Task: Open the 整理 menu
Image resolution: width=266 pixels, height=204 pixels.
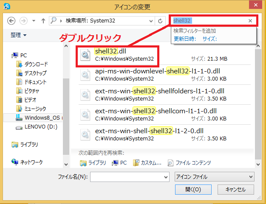Action: [x=19, y=35]
